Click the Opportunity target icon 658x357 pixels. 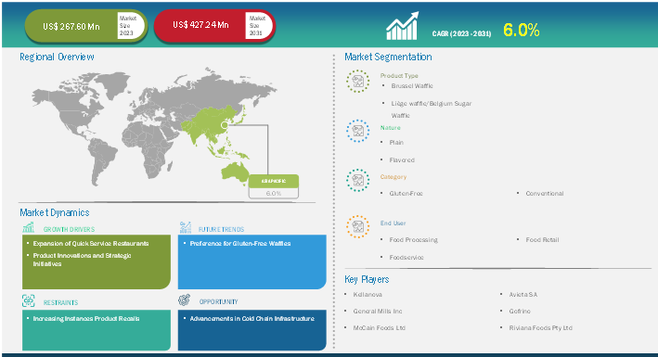[185, 300]
